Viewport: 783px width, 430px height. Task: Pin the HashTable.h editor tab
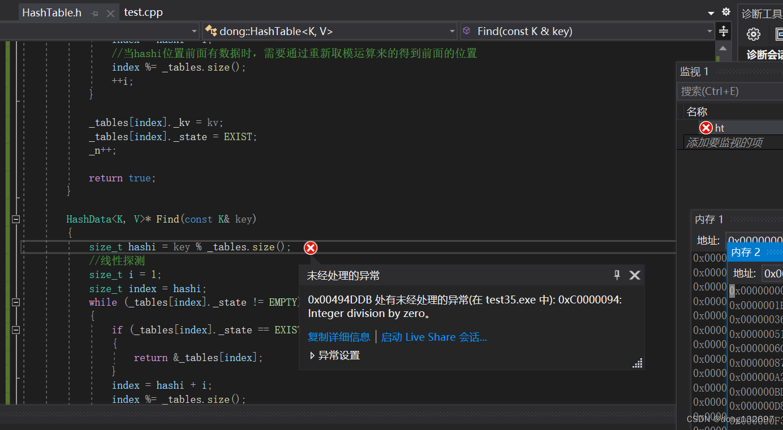point(95,13)
